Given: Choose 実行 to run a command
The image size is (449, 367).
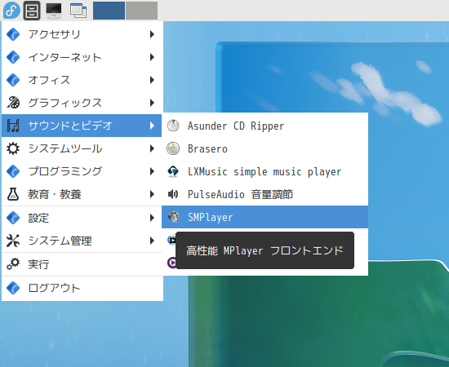Looking at the screenshot, I should [82, 264].
